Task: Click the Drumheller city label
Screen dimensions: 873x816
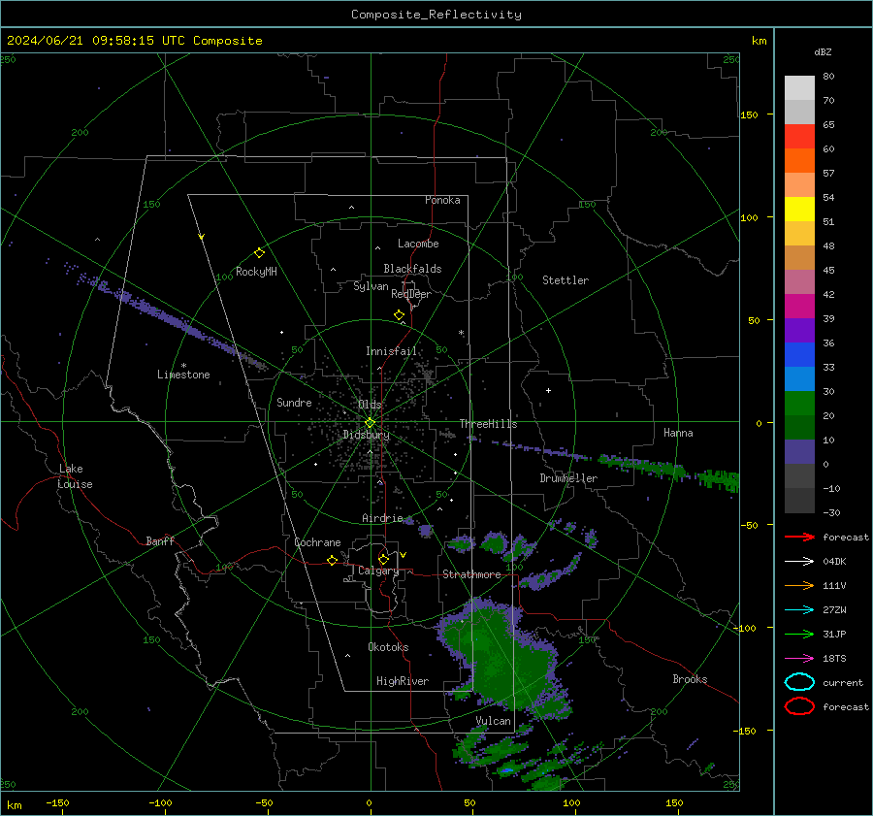Action: point(568,478)
